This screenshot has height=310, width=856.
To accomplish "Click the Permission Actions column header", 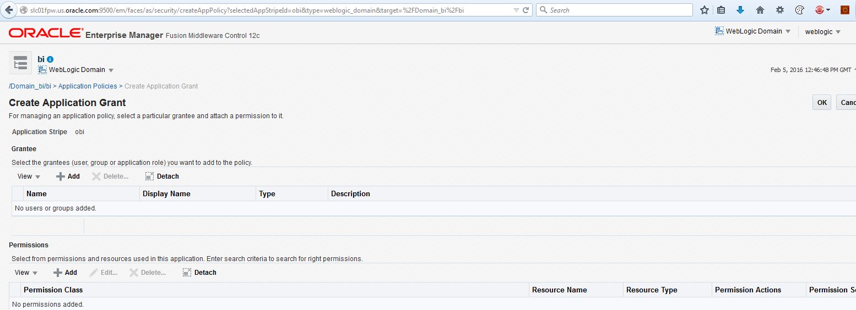I will pyautogui.click(x=759, y=290).
